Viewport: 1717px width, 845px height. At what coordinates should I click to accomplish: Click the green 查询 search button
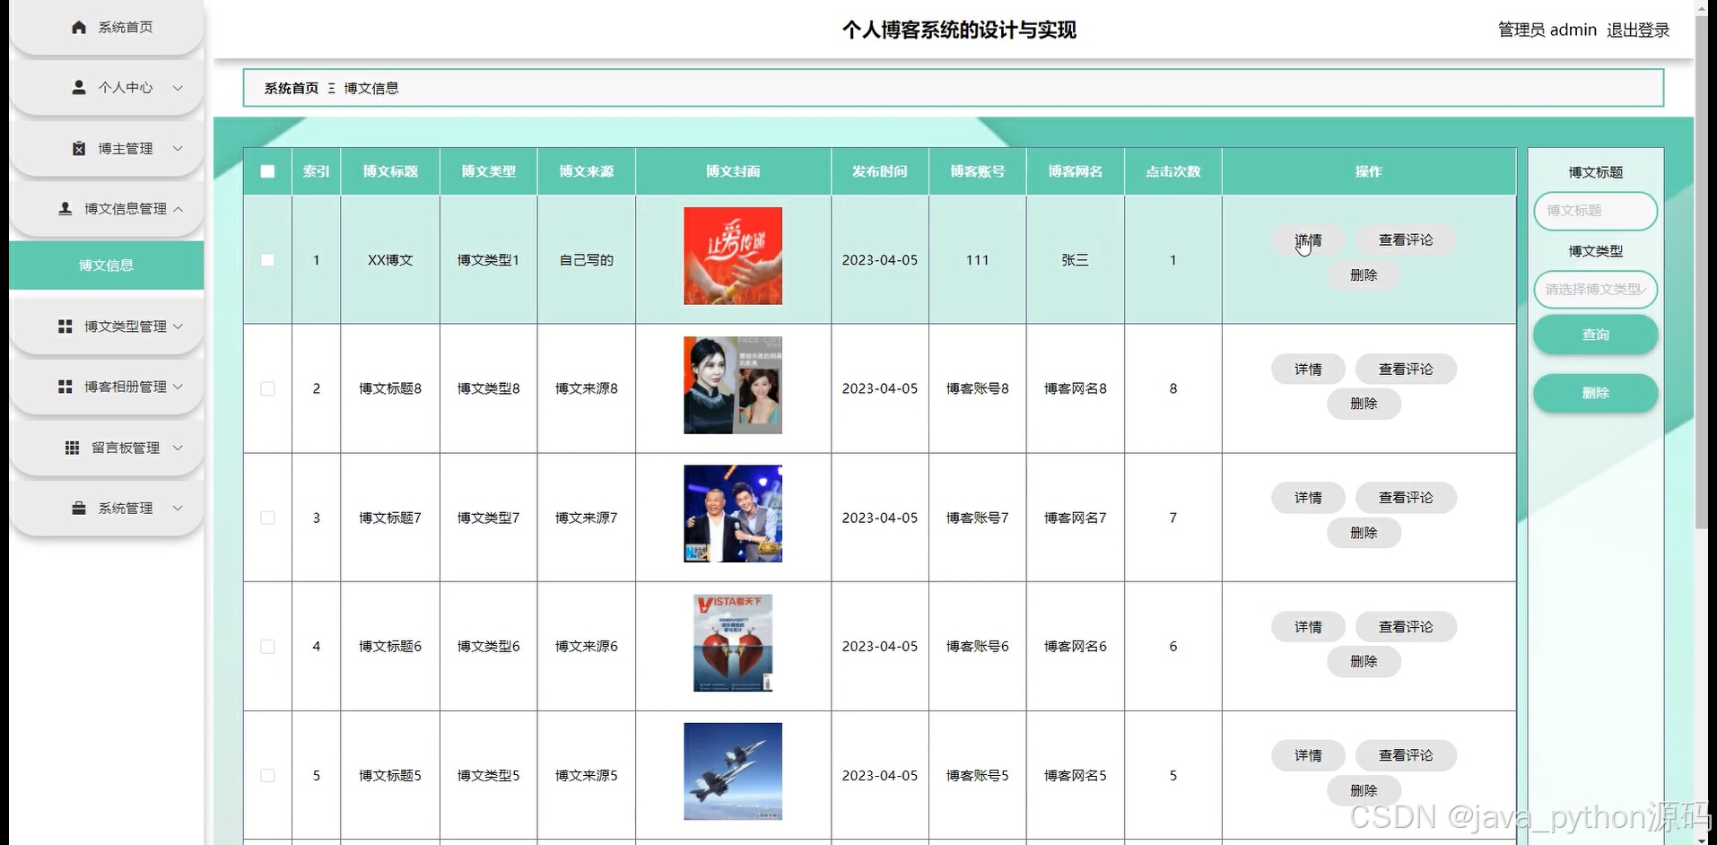tap(1595, 335)
